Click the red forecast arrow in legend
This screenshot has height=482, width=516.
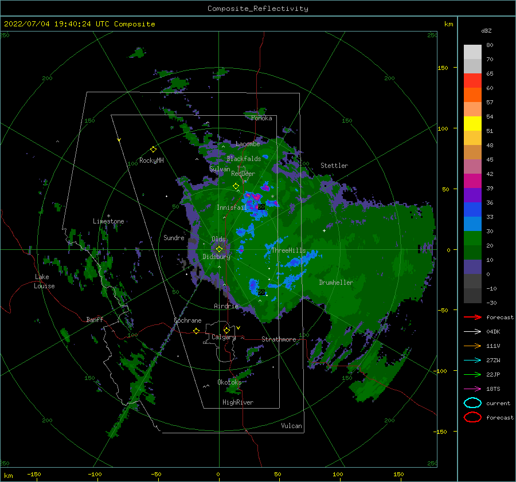click(472, 317)
